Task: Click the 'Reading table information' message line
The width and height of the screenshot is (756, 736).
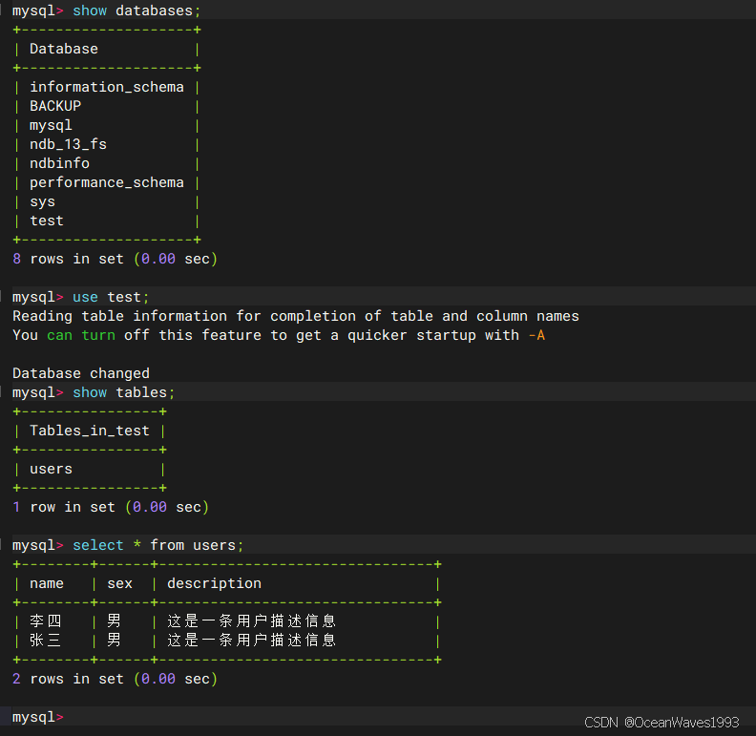Action: pyautogui.click(x=296, y=316)
